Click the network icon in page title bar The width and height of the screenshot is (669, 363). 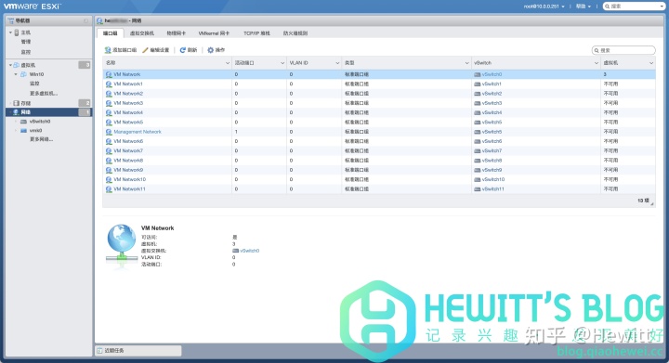coord(99,20)
